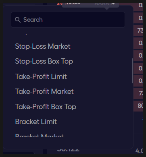Viewport: 146px width, 157px height.
Task: Select Bracket Limit order type
Action: click(x=36, y=122)
